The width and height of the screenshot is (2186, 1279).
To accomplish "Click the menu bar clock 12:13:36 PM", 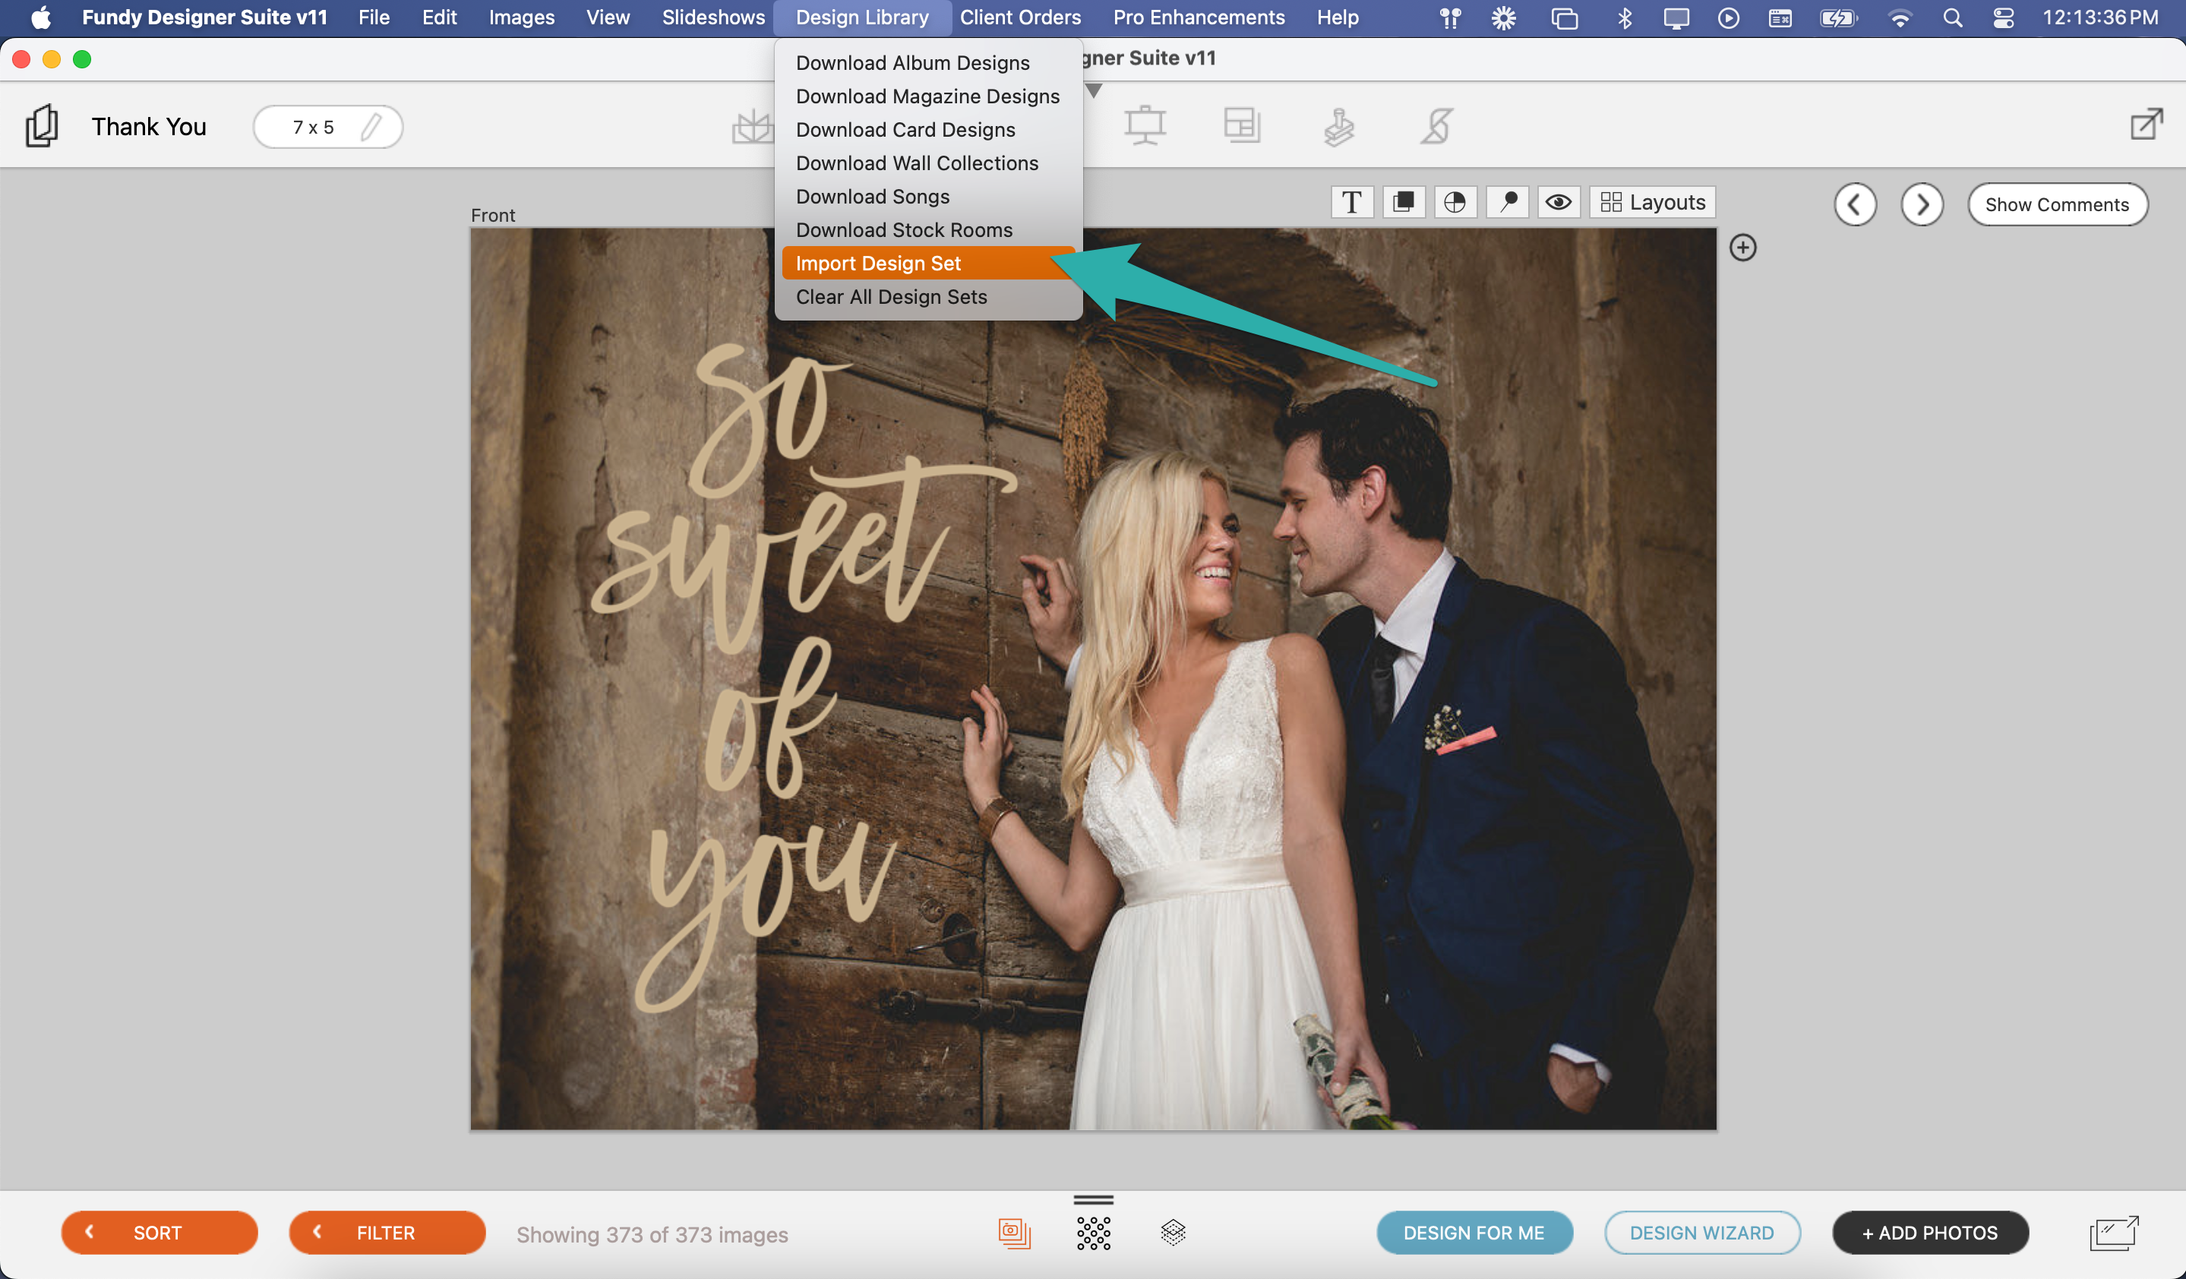I will [2099, 17].
